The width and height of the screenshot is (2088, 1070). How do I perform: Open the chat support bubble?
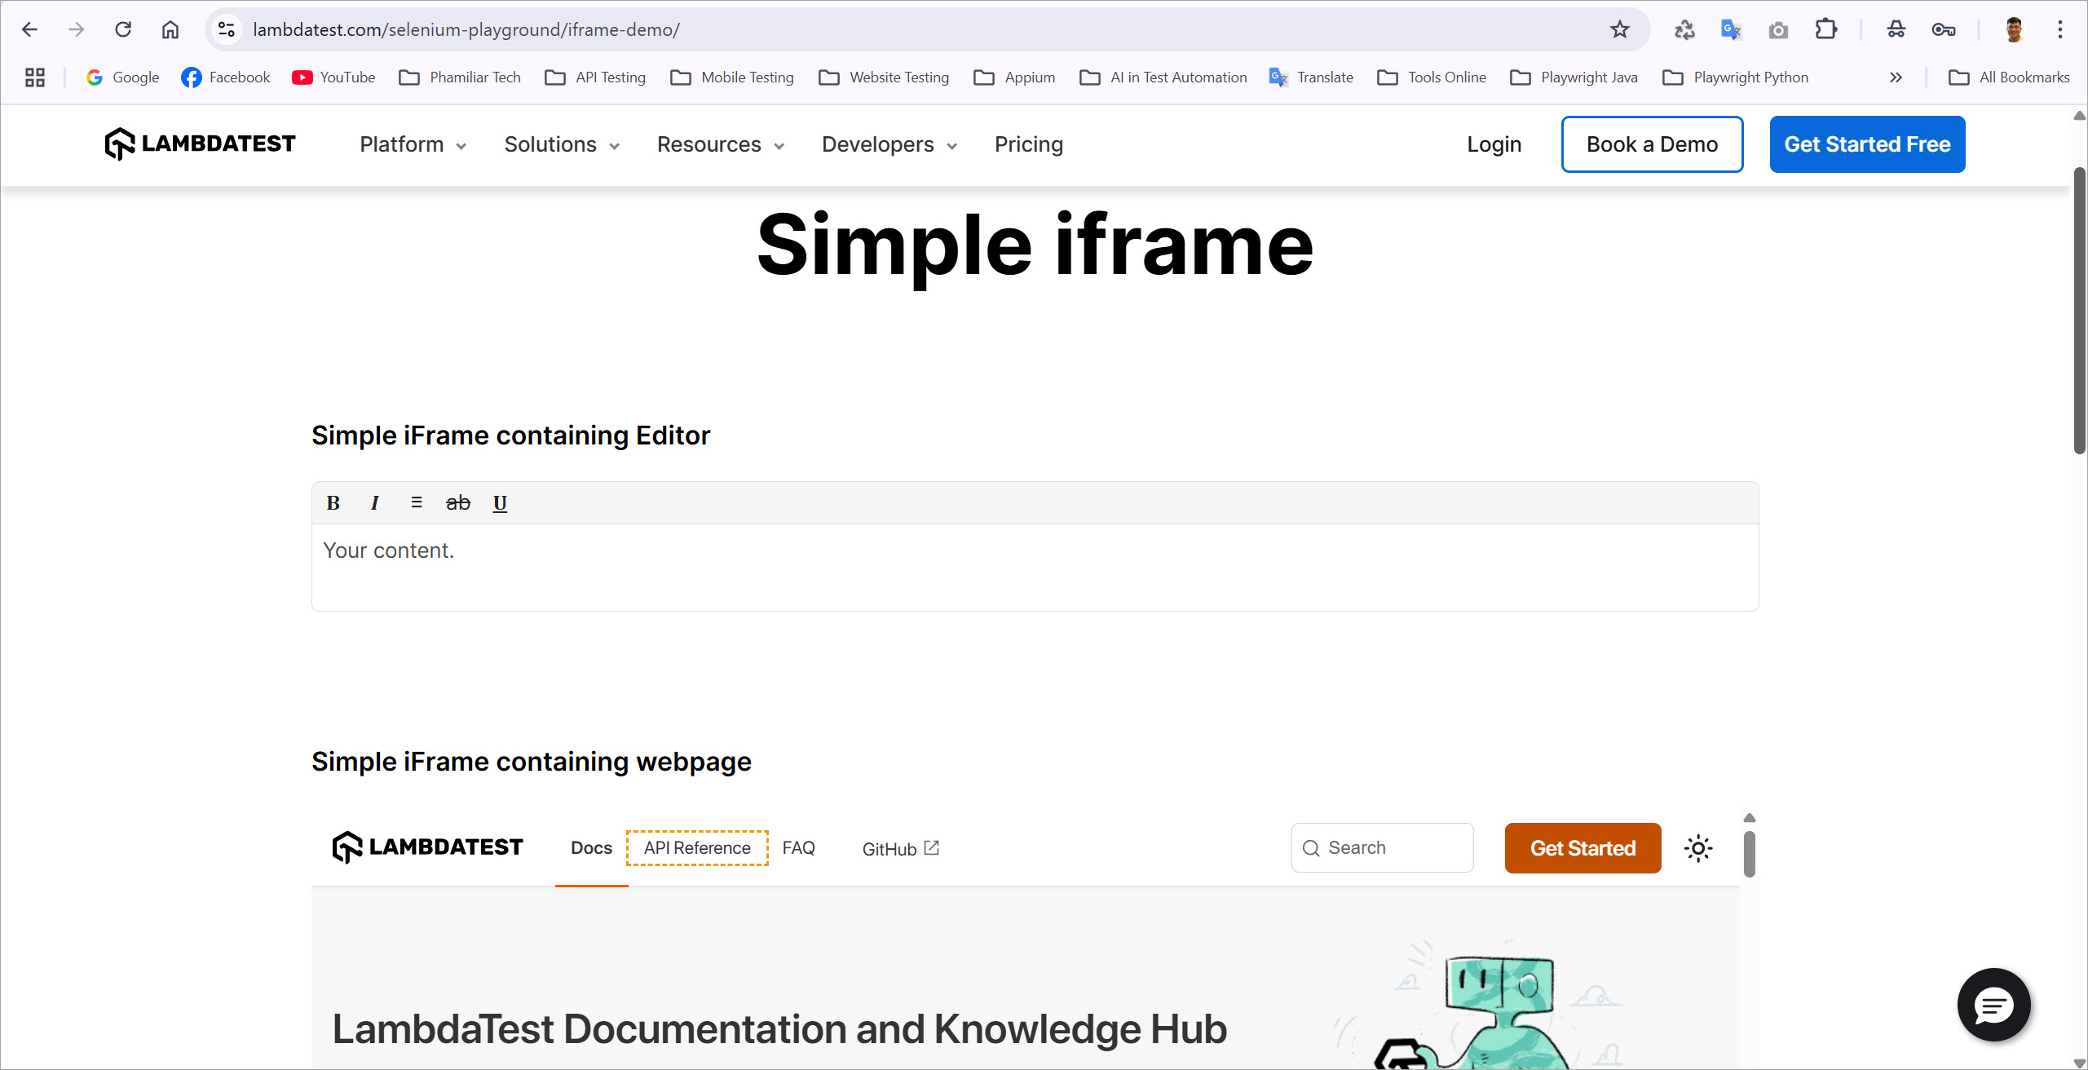[1993, 1005]
